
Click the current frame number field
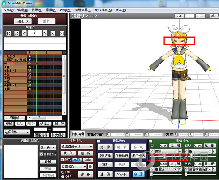(x=34, y=33)
